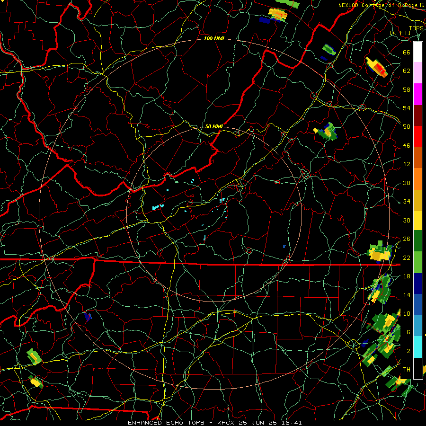Click the legend value 42
426x426 pixels.
pos(407,164)
